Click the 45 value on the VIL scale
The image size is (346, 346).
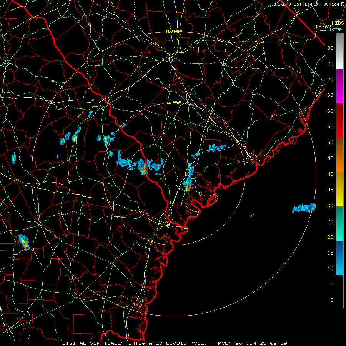point(330,158)
